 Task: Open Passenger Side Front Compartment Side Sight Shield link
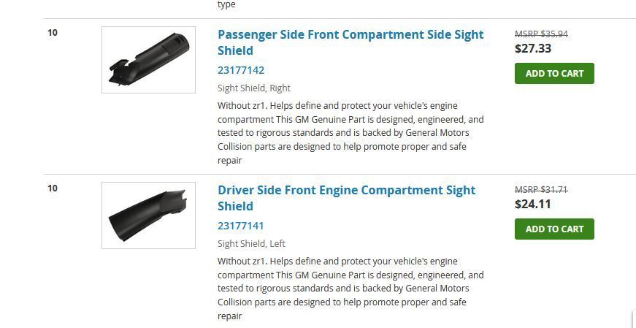350,42
